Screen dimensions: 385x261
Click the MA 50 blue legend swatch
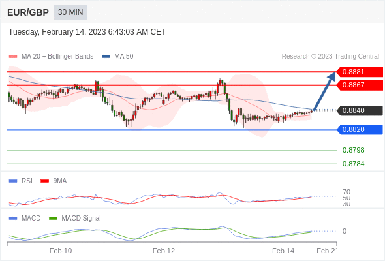pyautogui.click(x=106, y=57)
